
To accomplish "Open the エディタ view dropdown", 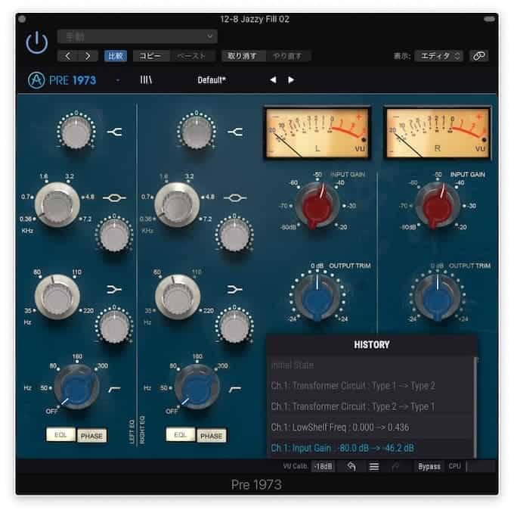I will click(x=438, y=56).
